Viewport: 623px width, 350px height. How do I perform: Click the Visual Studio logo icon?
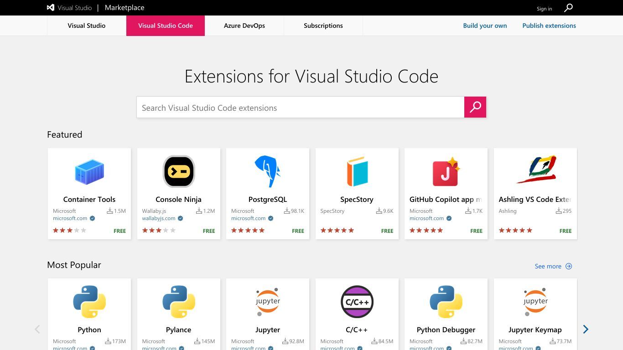pos(51,8)
